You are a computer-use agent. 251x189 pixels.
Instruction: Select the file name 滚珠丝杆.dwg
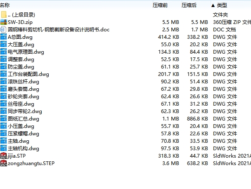pos(24,82)
